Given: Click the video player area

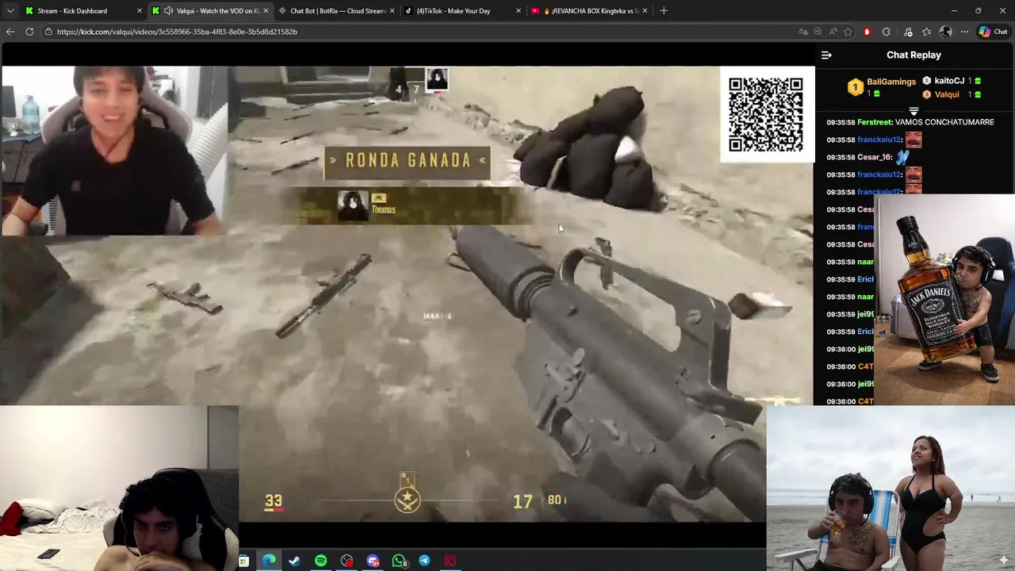Looking at the screenshot, I should click(x=407, y=293).
